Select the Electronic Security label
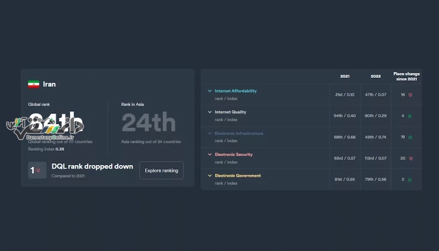 click(234, 155)
